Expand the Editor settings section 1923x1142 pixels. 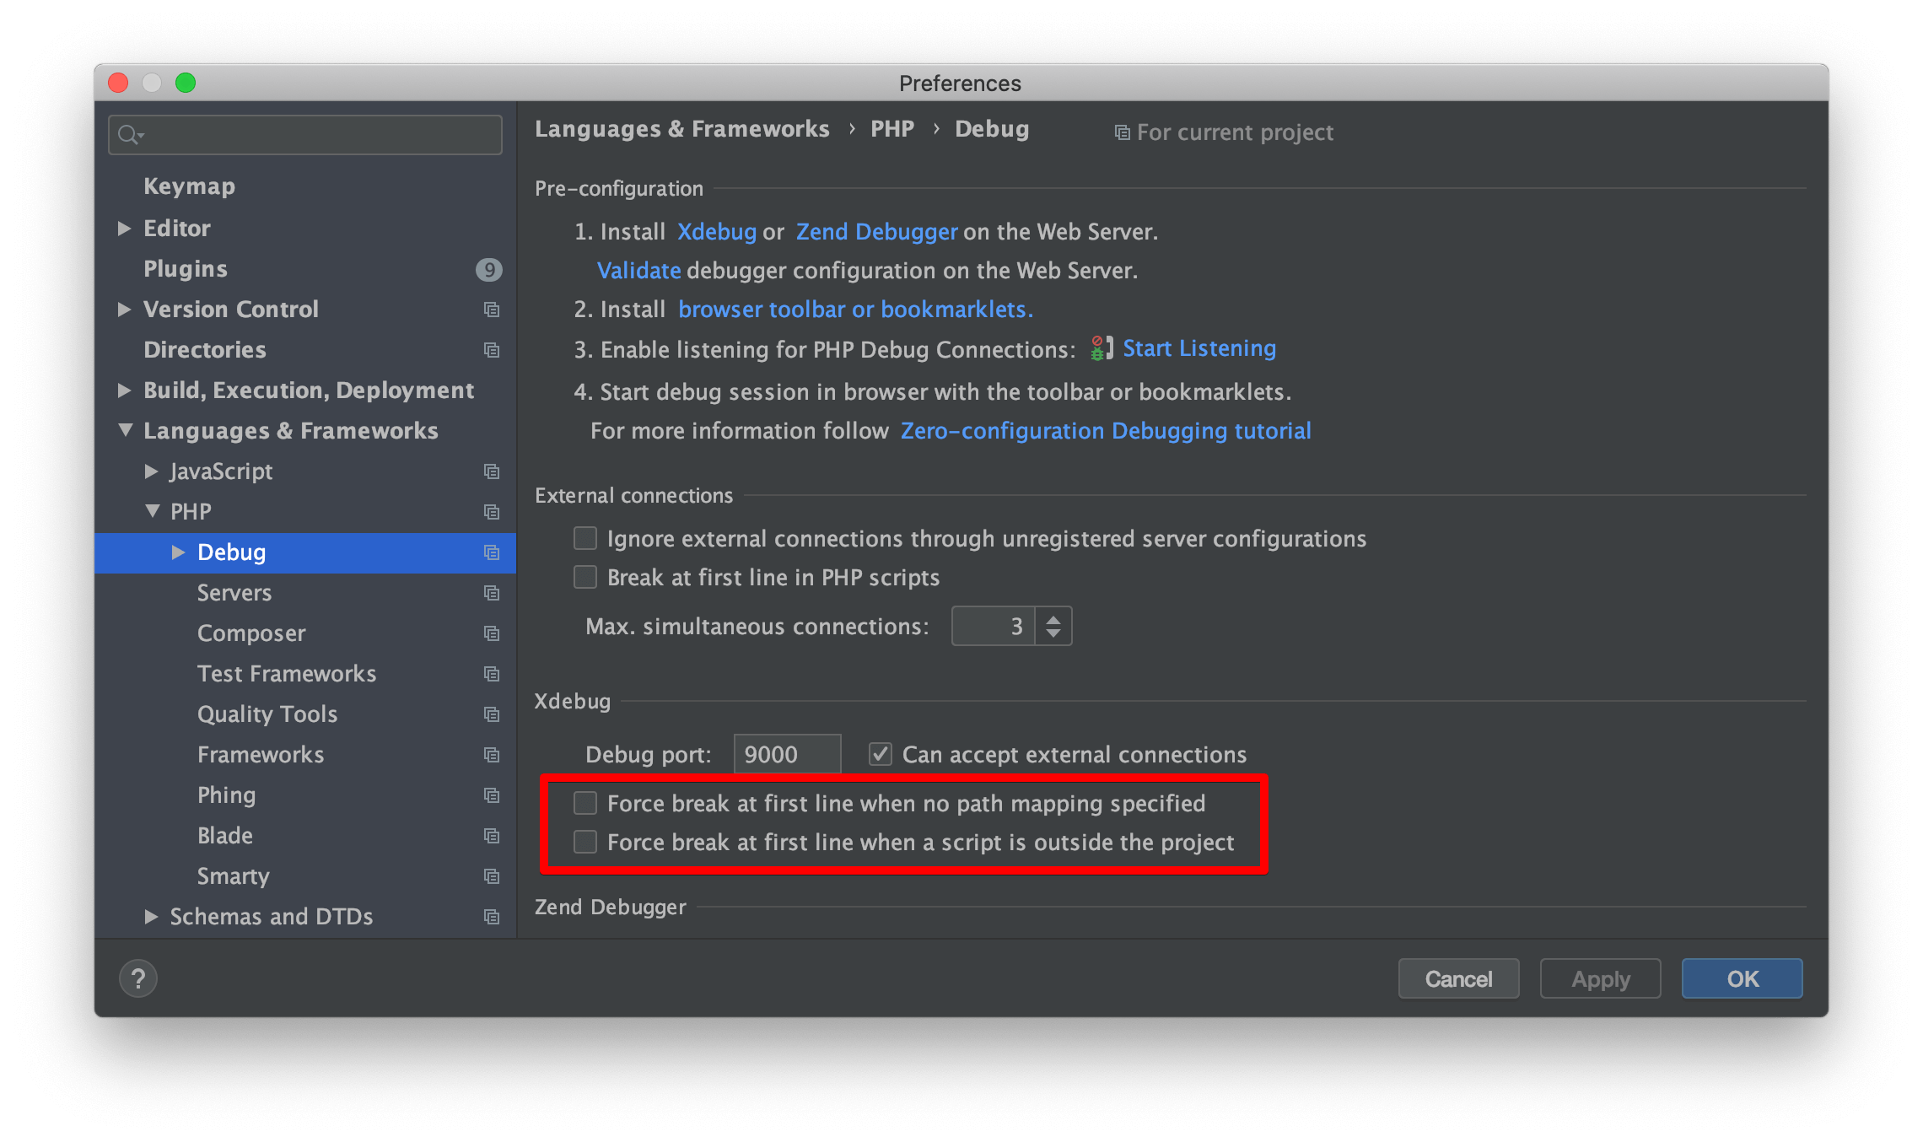point(125,229)
